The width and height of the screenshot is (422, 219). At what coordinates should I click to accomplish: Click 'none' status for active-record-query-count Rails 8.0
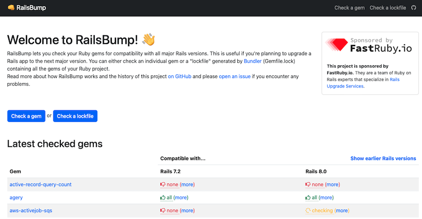(318, 185)
